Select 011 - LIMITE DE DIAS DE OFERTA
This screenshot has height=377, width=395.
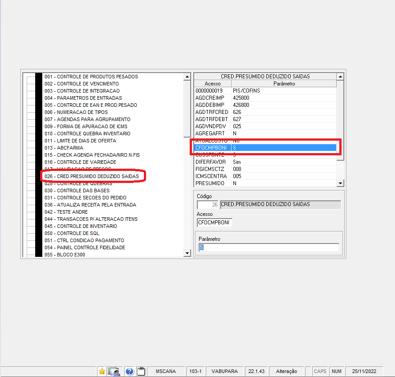(80, 141)
